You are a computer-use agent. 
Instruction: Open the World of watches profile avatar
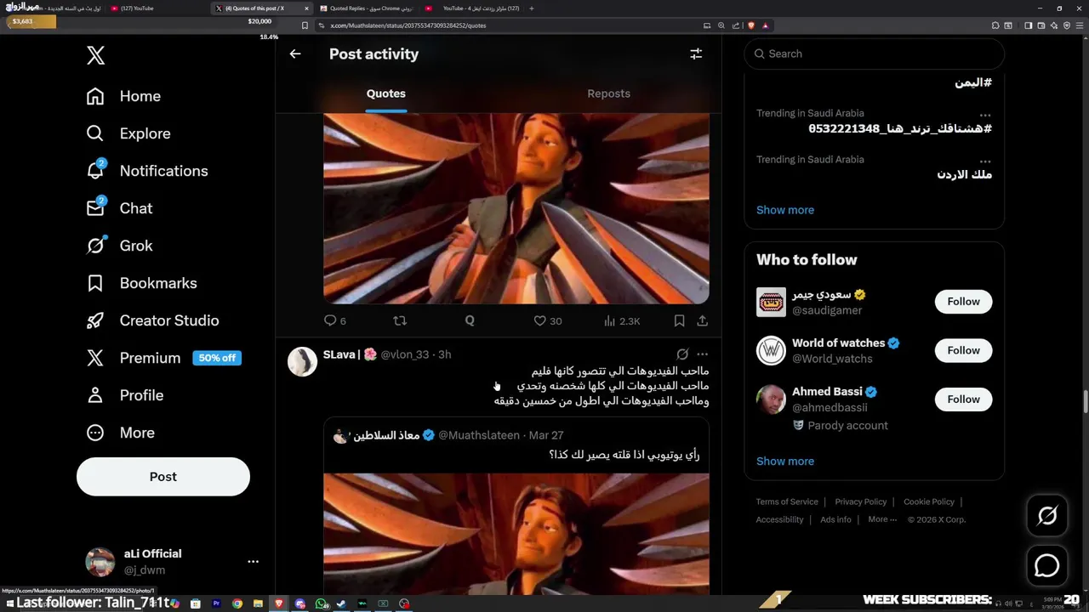point(771,350)
